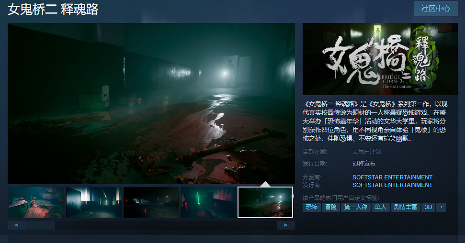
Task: Select the 第一人称 tag
Action: click(355, 207)
